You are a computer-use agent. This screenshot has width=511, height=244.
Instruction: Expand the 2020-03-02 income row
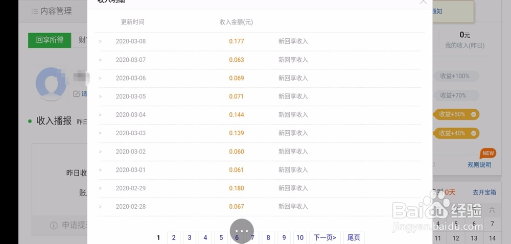(x=100, y=152)
